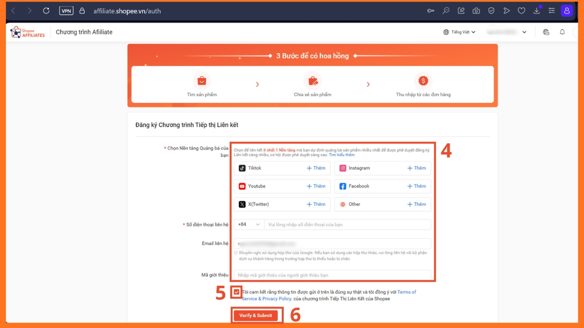Open the notifications bell
Viewport: 584px width, 328px height.
(563, 32)
